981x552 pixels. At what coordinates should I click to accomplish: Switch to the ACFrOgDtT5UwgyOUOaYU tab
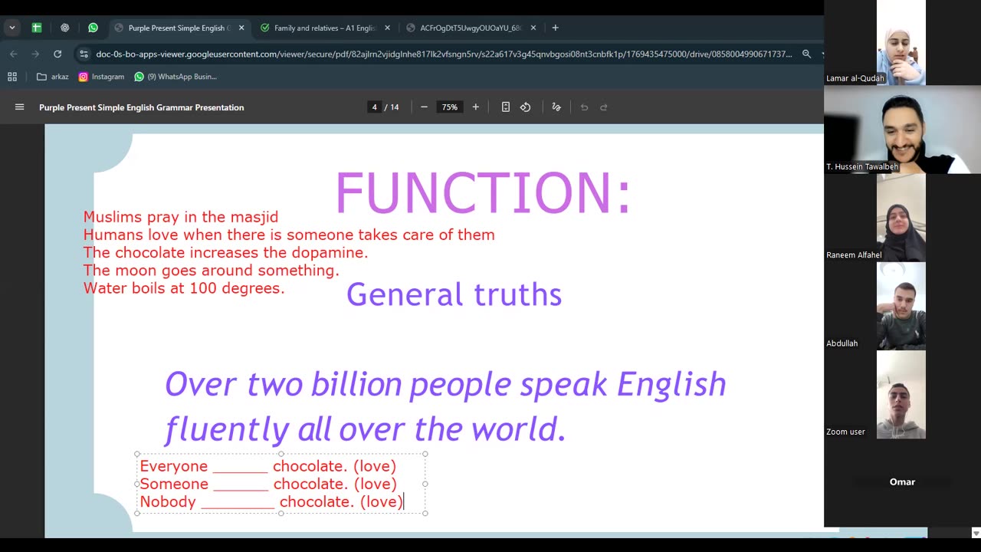471,28
